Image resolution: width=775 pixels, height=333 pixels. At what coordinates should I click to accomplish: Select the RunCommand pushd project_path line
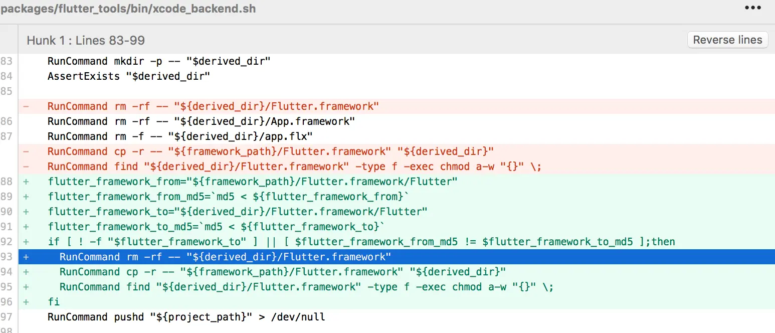coord(186,316)
